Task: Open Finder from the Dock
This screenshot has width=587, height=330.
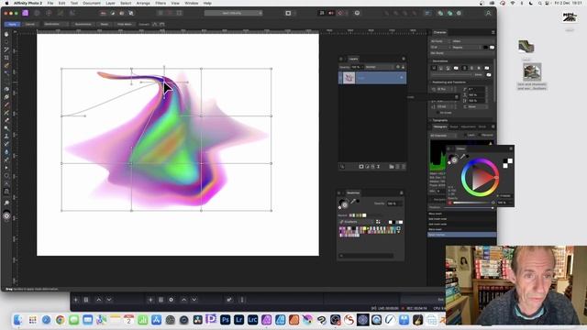Action: pyautogui.click(x=18, y=320)
